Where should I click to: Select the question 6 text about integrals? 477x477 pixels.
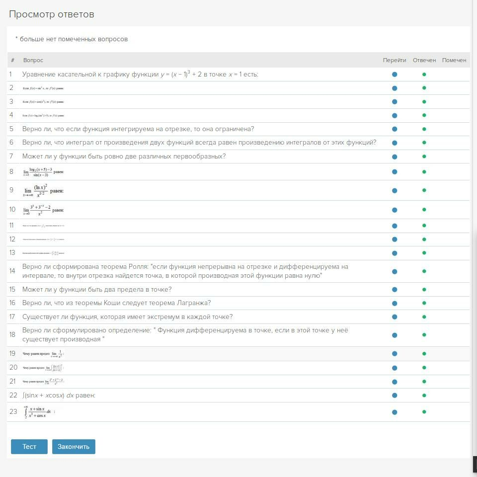click(x=199, y=143)
